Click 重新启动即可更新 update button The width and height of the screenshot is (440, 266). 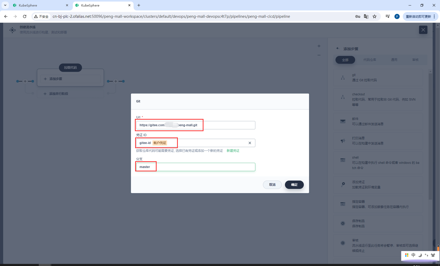[x=418, y=16]
